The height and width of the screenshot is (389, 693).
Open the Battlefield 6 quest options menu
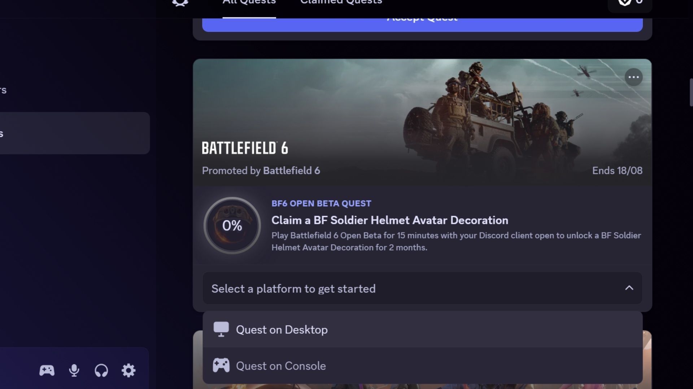point(633,77)
